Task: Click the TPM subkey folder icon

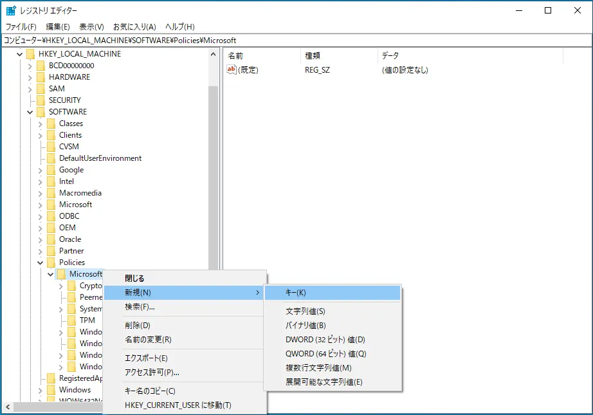Action: point(71,320)
